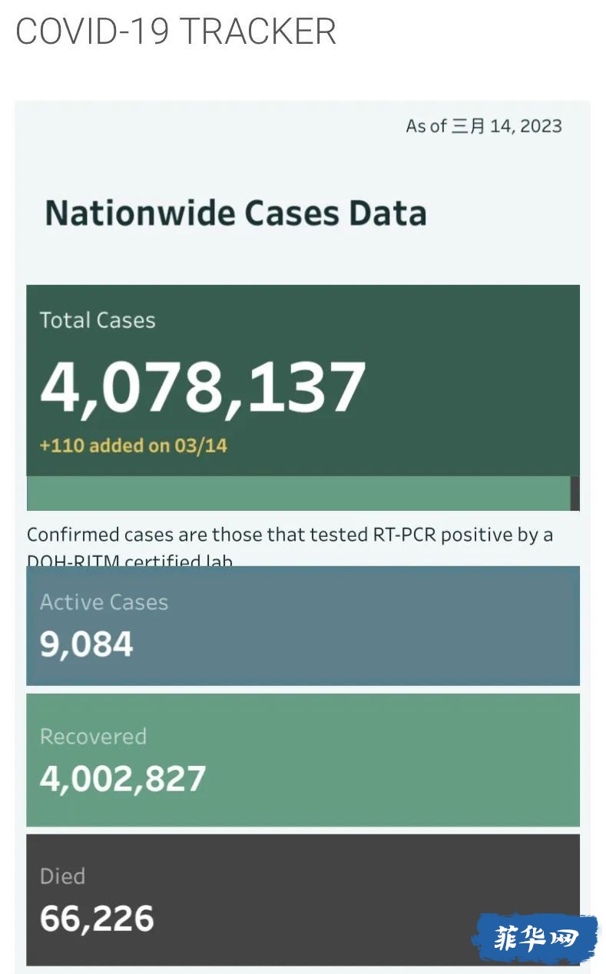Viewport: 606px width, 974px height.
Task: Open the Total Cases dark green card
Action: pyautogui.click(x=303, y=380)
